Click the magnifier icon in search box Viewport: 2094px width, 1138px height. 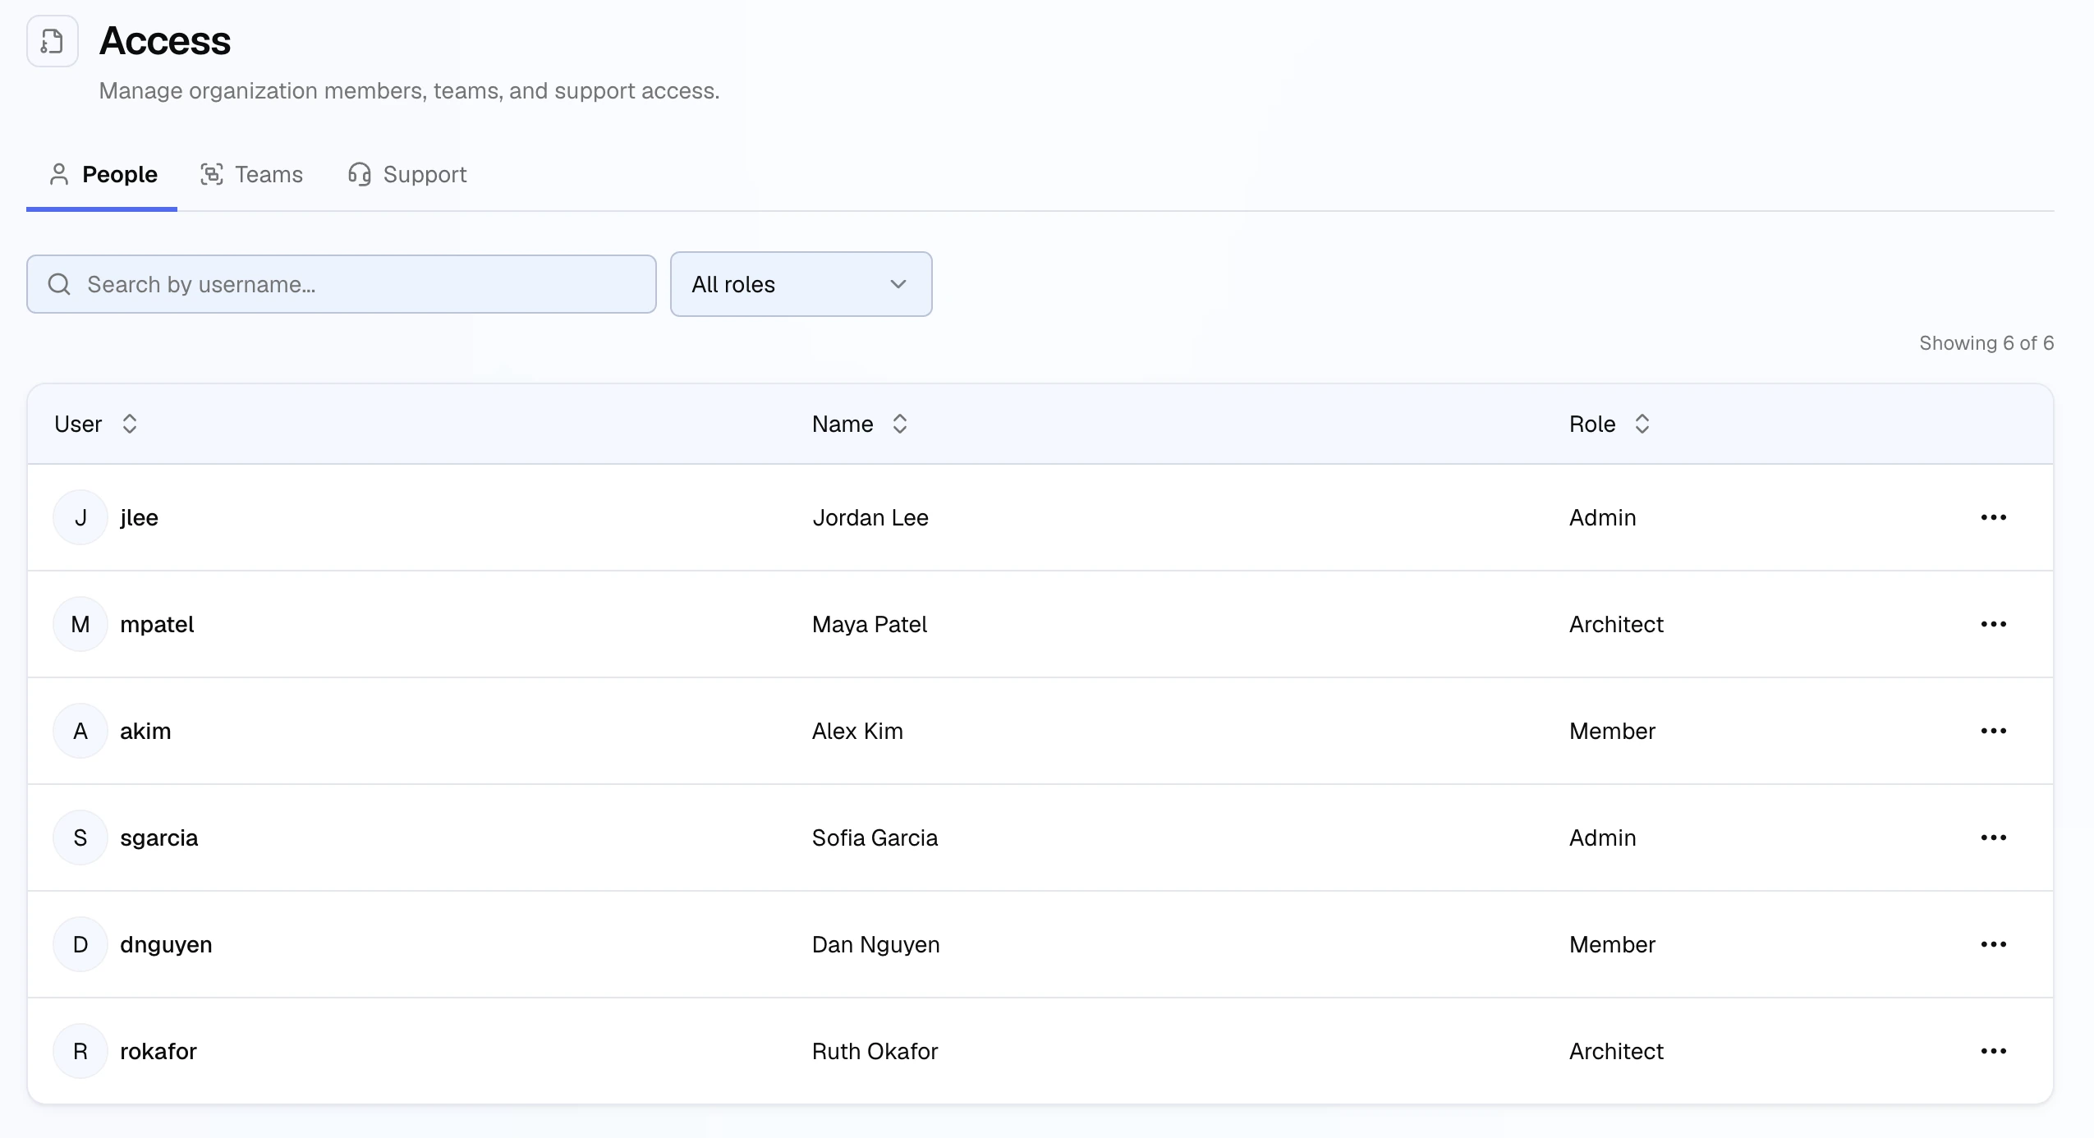[x=59, y=284]
